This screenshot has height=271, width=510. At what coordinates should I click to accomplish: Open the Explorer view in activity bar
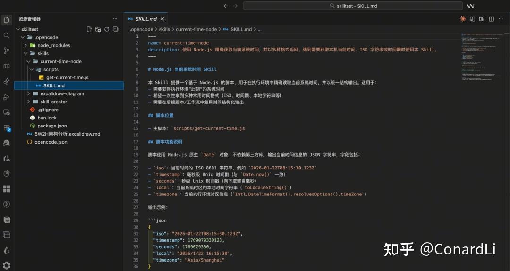(6, 20)
